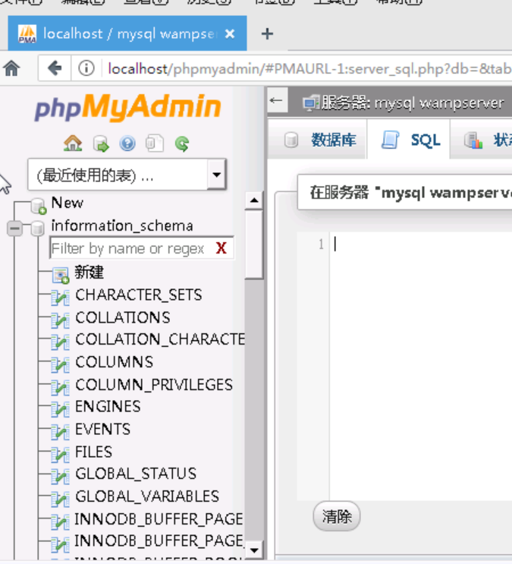Collapse the information_schema tree node
The height and width of the screenshot is (564, 512).
point(14,228)
